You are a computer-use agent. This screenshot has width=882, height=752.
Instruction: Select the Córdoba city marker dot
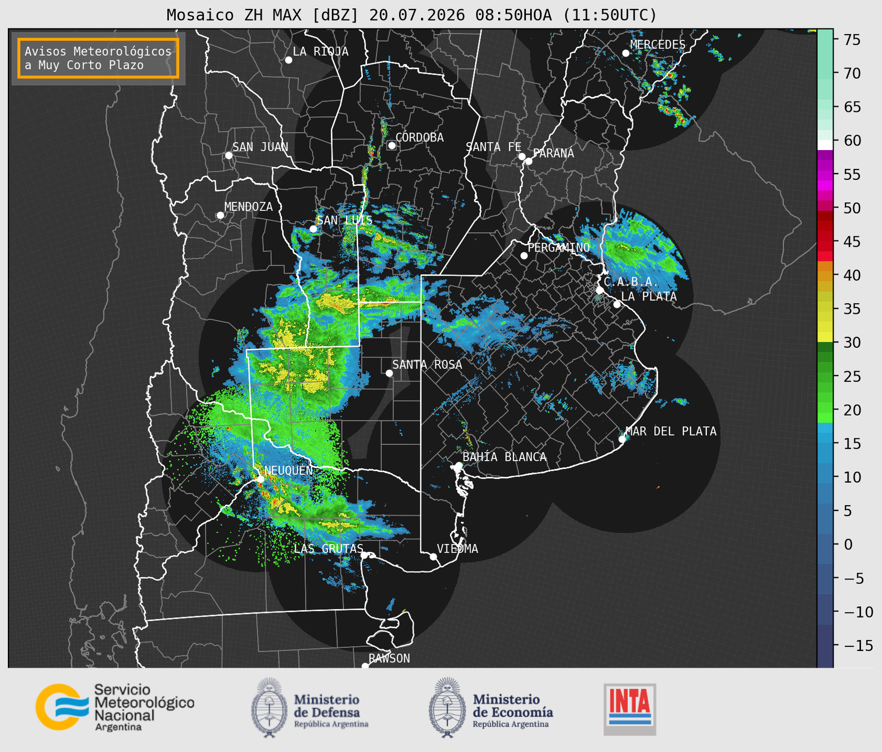click(392, 145)
